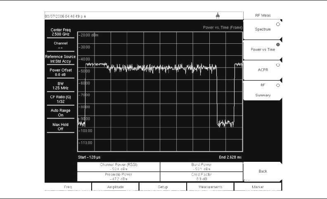The width and height of the screenshot is (327, 199).
Task: Click the CP Ratio (G) 1/32 setting
Action: [61, 99]
